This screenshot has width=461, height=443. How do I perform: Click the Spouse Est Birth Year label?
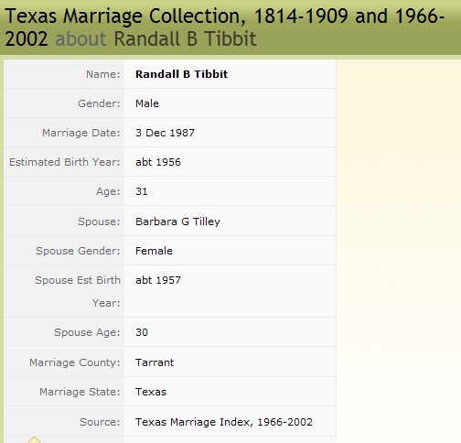click(78, 291)
